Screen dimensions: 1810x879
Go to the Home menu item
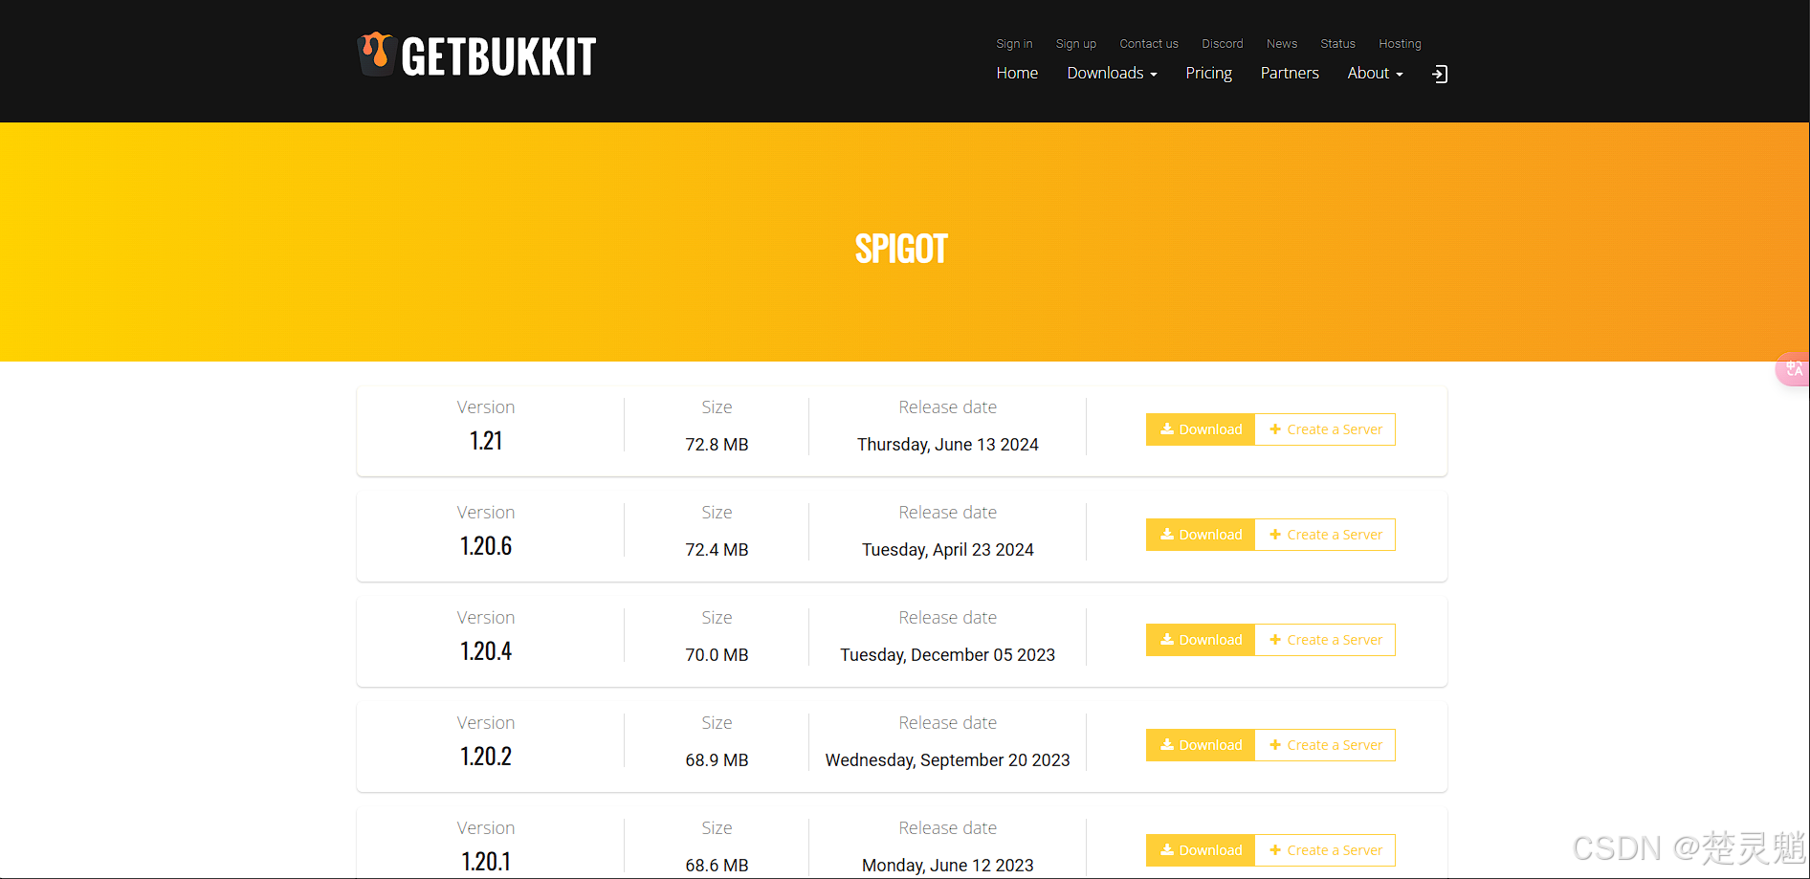(x=1017, y=73)
